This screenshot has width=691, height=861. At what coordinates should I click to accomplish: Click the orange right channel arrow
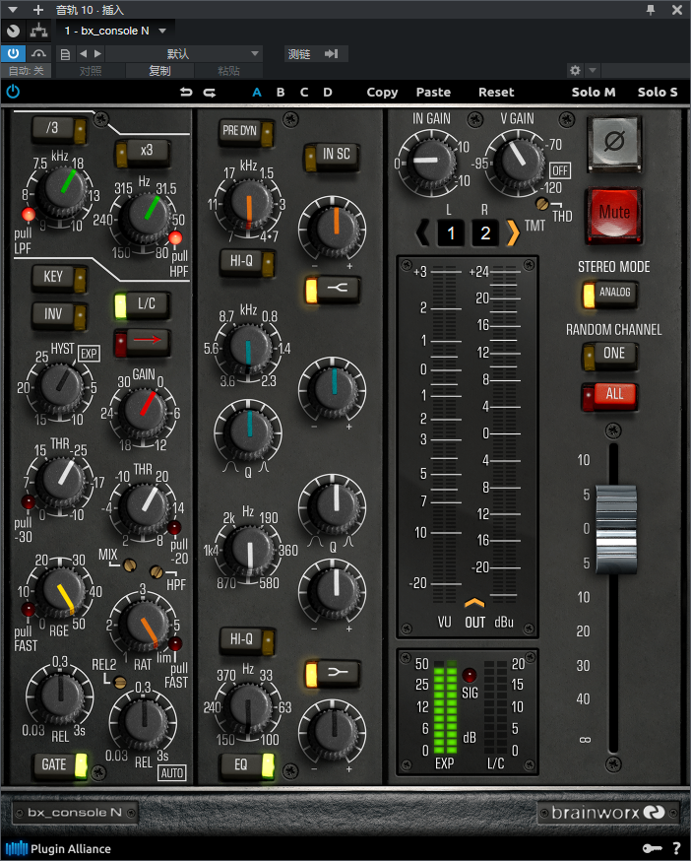[x=513, y=232]
